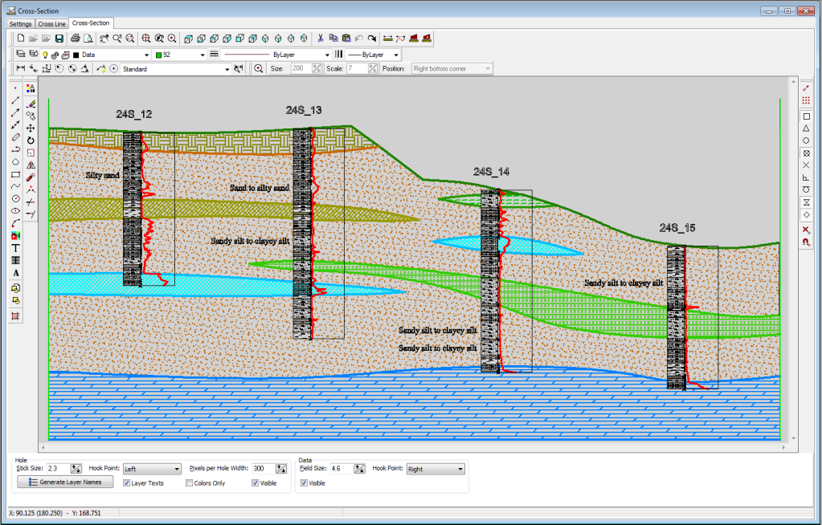Select the Spline curve tool
The height and width of the screenshot is (525, 822).
tap(16, 186)
